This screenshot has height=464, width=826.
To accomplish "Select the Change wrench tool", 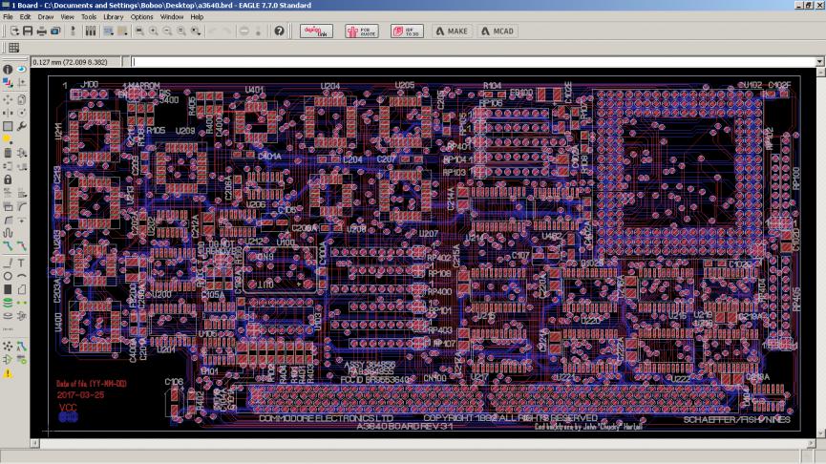I will 21,126.
